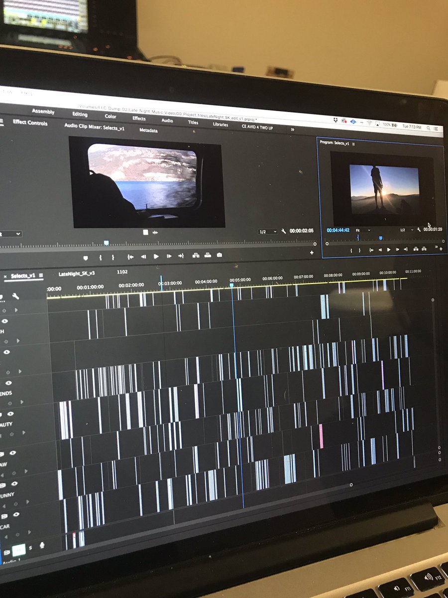Open timeline display settings wrench
Image resolution: width=448 pixels, height=598 pixels.
[x=15, y=296]
